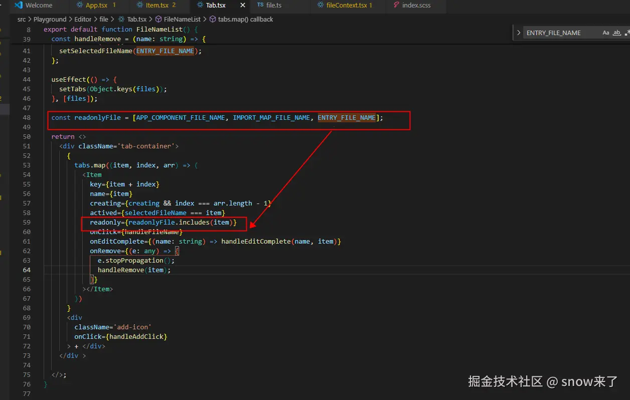This screenshot has width=630, height=400.
Task: Open the file folder breadcrumb
Action: [x=104, y=19]
